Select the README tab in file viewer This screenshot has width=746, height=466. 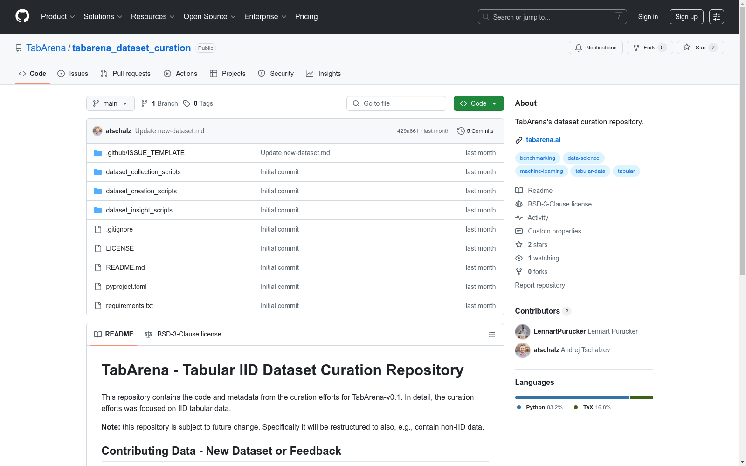[114, 334]
